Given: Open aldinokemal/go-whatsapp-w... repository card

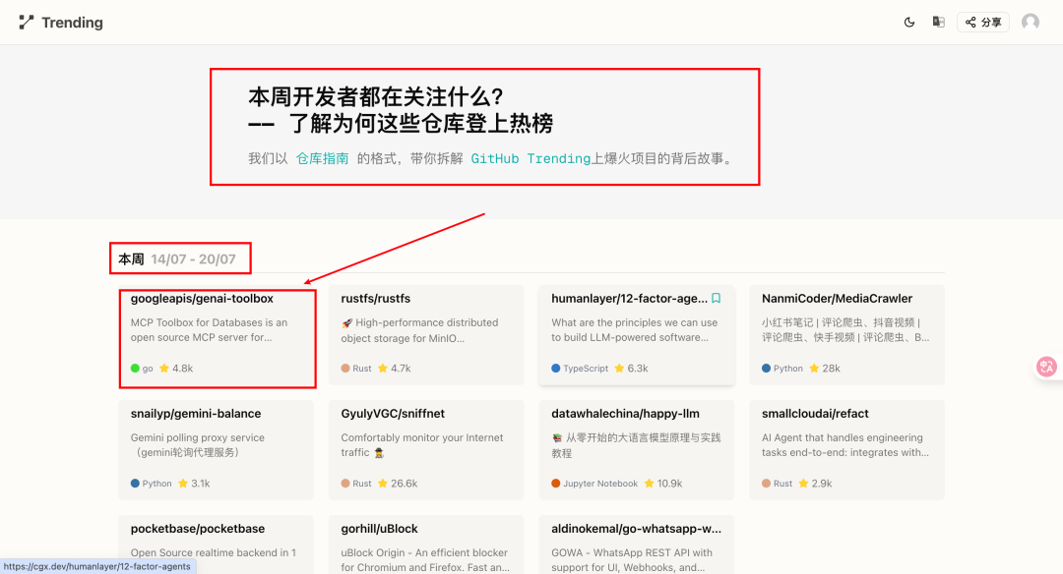Looking at the screenshot, I should pos(637,545).
